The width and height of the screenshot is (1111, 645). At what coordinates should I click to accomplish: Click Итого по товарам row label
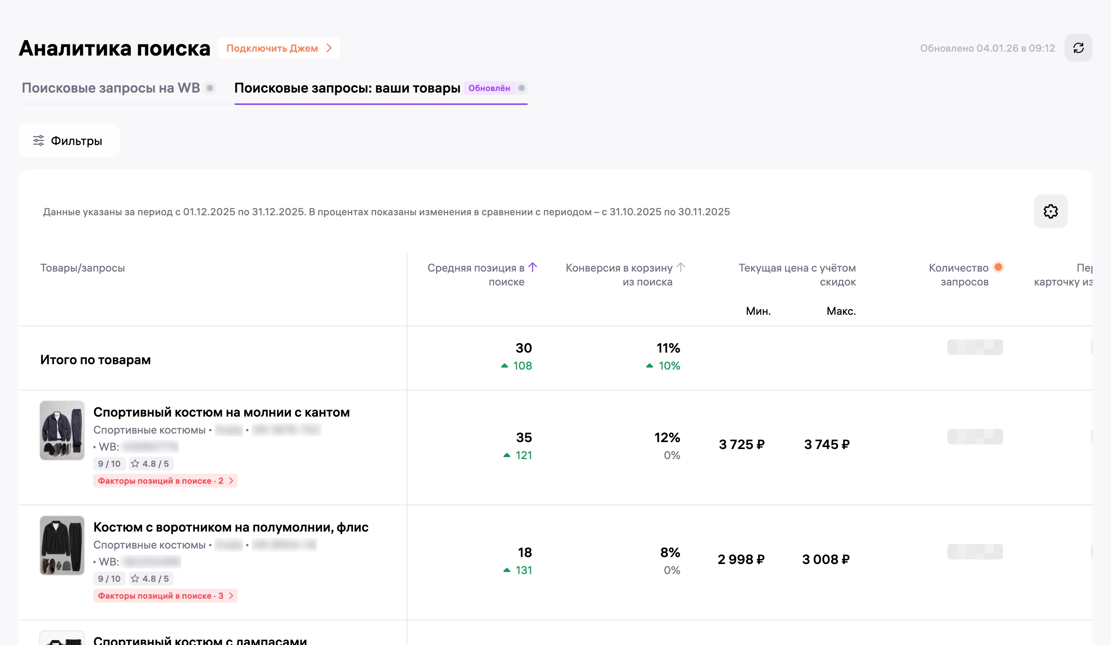[x=95, y=360]
